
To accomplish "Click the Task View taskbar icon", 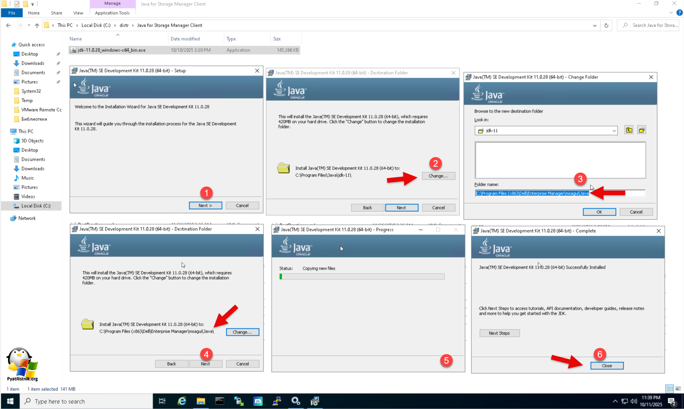I will point(162,401).
